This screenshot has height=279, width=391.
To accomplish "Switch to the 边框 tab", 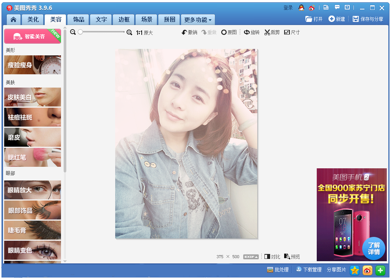I will [x=124, y=20].
